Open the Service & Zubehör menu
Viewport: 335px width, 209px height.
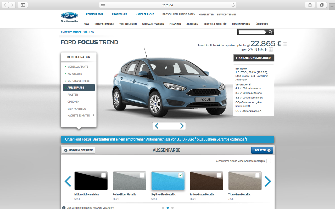[215, 24]
